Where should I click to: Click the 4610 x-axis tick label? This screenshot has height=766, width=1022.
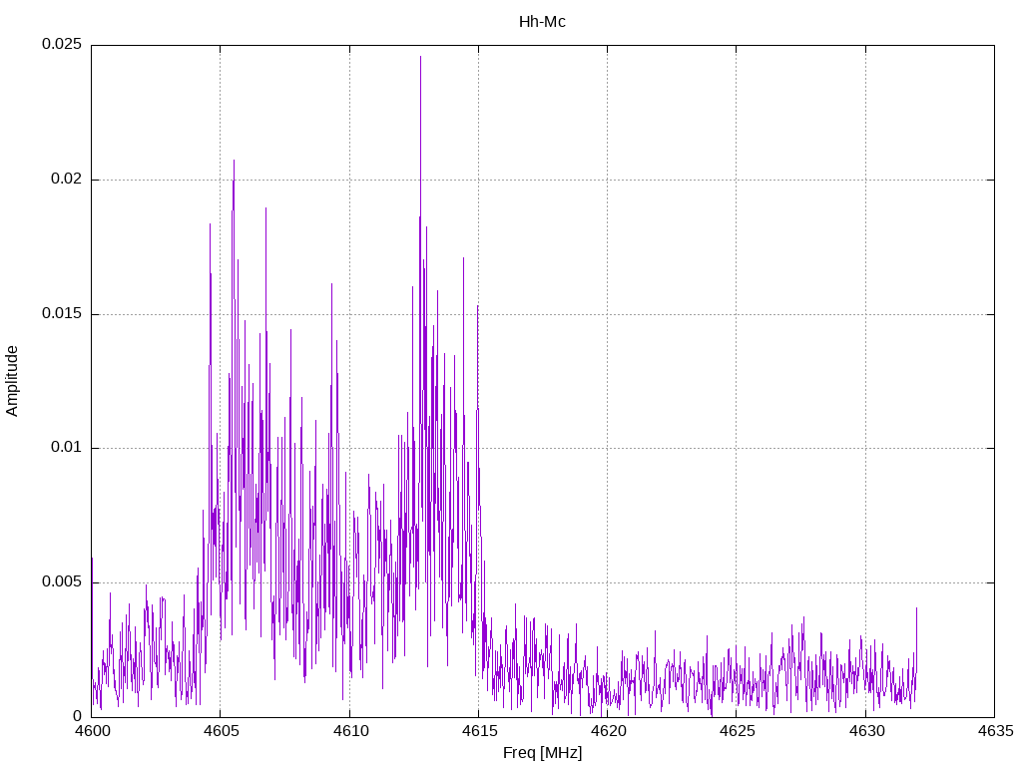tap(349, 732)
